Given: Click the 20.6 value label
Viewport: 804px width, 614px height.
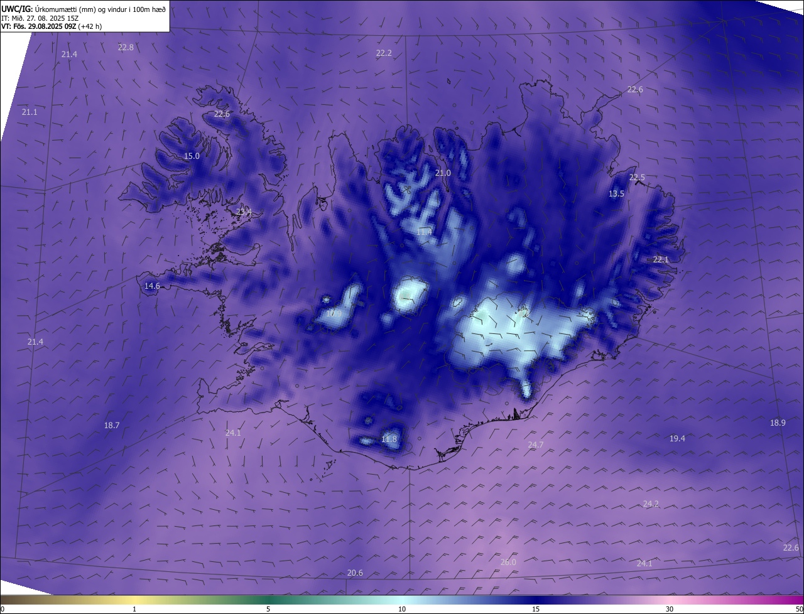Looking at the screenshot, I should click(x=355, y=573).
